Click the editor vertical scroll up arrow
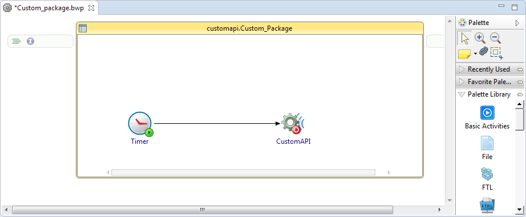This screenshot has width=526, height=217. pos(450,21)
